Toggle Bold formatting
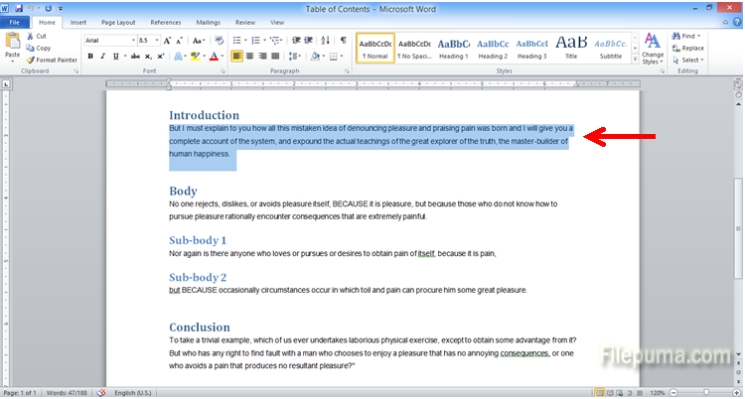Image resolution: width=745 pixels, height=399 pixels. (89, 57)
